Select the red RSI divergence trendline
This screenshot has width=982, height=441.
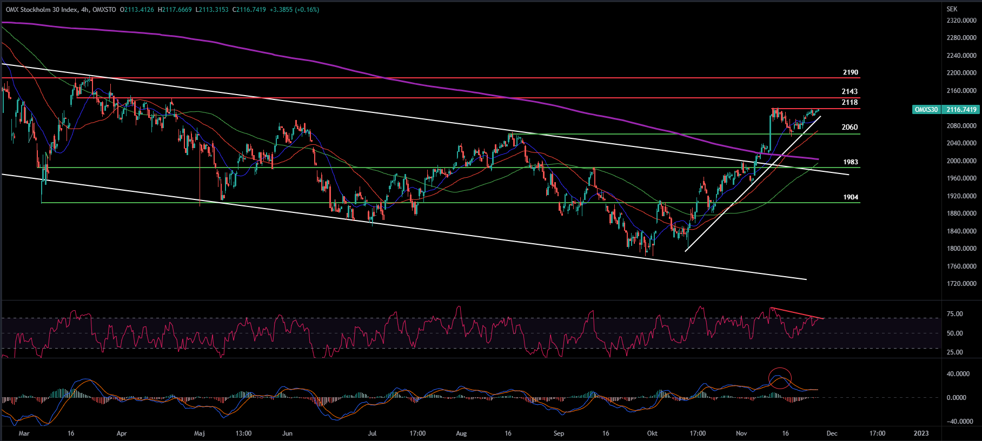click(x=797, y=313)
